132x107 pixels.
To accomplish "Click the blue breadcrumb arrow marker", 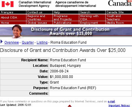I will (1, 42).
